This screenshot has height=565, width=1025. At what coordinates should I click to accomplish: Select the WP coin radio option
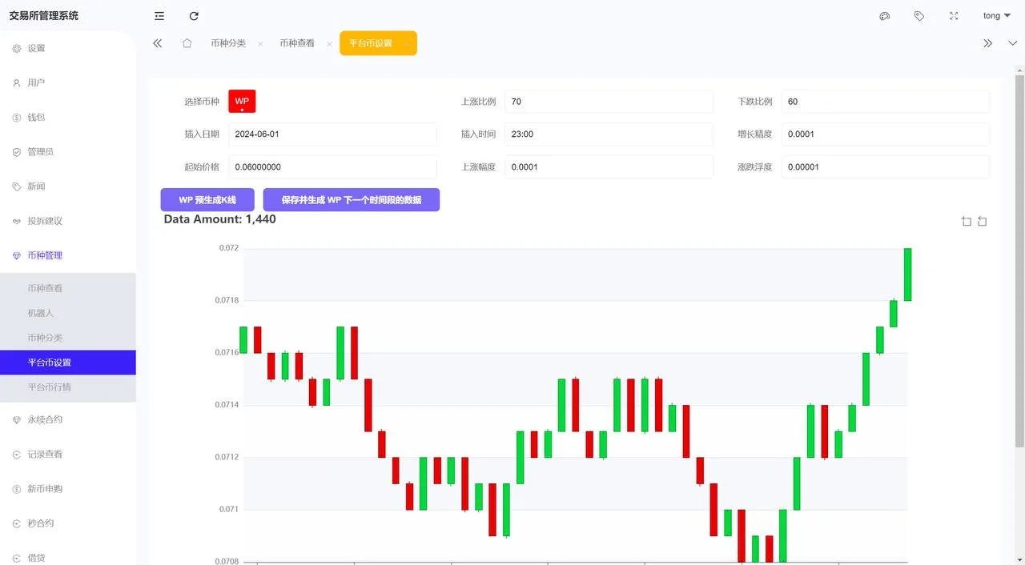(x=242, y=102)
